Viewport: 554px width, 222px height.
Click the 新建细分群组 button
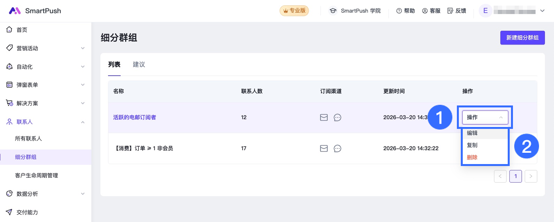[522, 38]
